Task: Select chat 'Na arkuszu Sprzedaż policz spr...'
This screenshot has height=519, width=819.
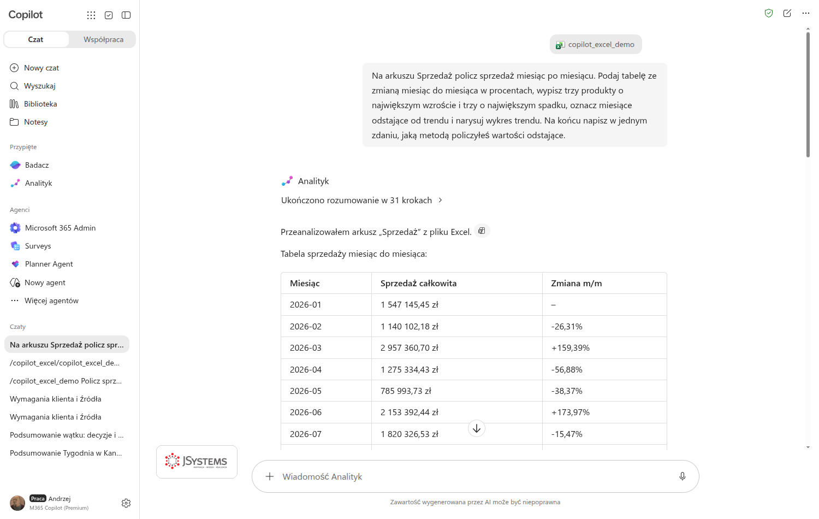Action: pos(67,345)
